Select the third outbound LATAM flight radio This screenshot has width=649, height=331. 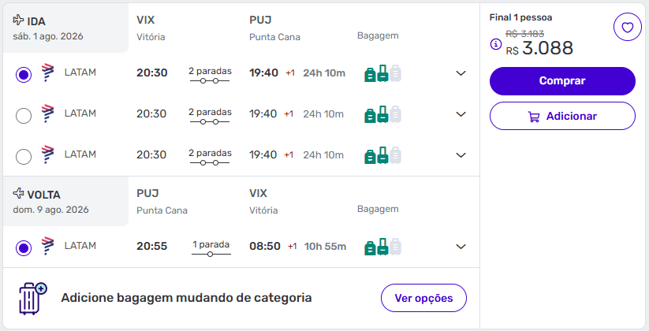[24, 157]
